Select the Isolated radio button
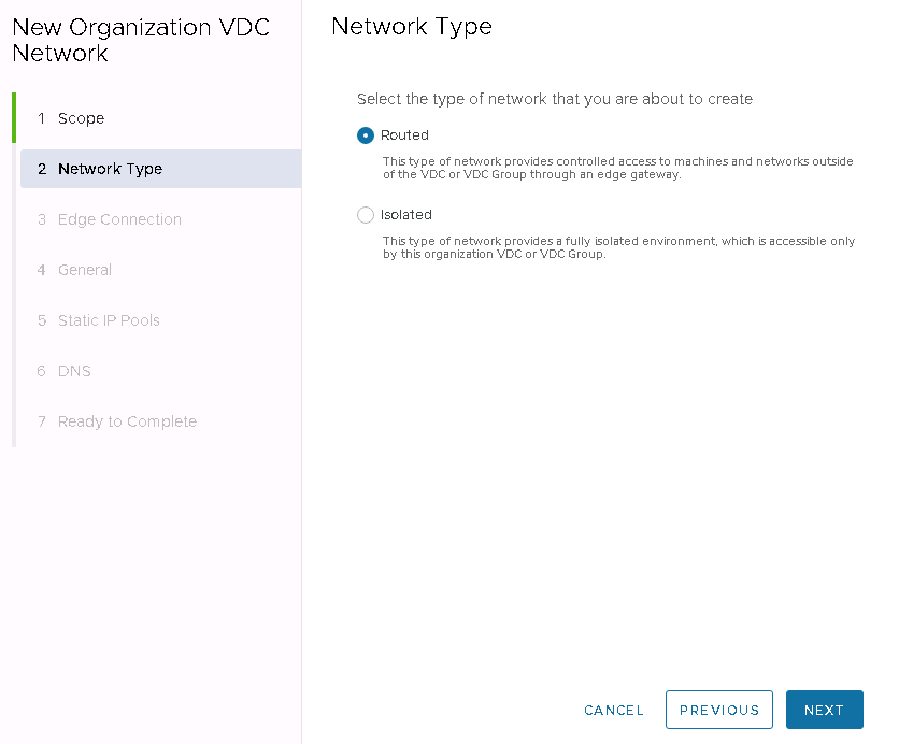 (366, 215)
